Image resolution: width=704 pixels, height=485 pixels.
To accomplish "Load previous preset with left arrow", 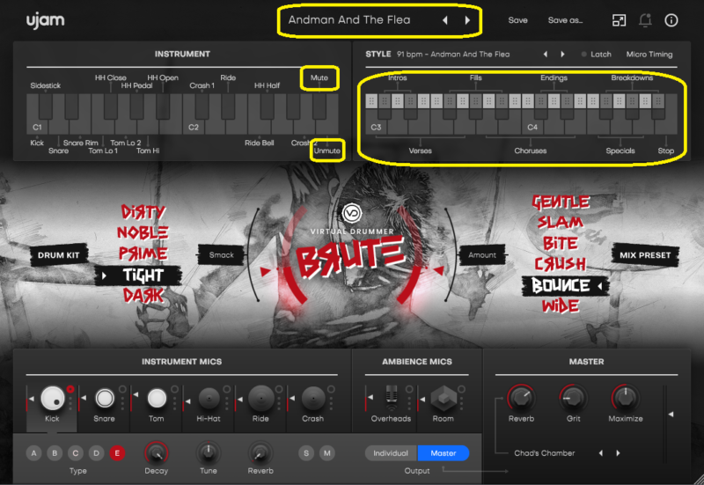I will pyautogui.click(x=445, y=20).
